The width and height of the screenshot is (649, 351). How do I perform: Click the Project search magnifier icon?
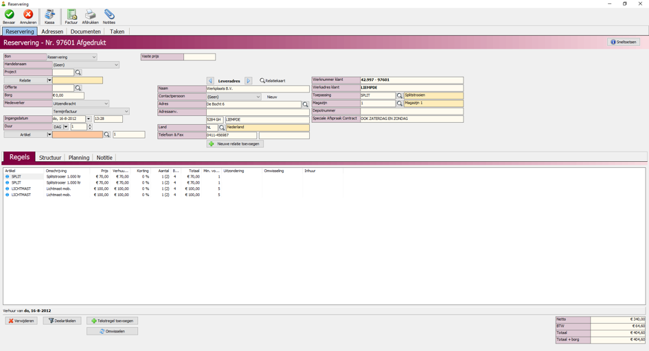point(78,72)
